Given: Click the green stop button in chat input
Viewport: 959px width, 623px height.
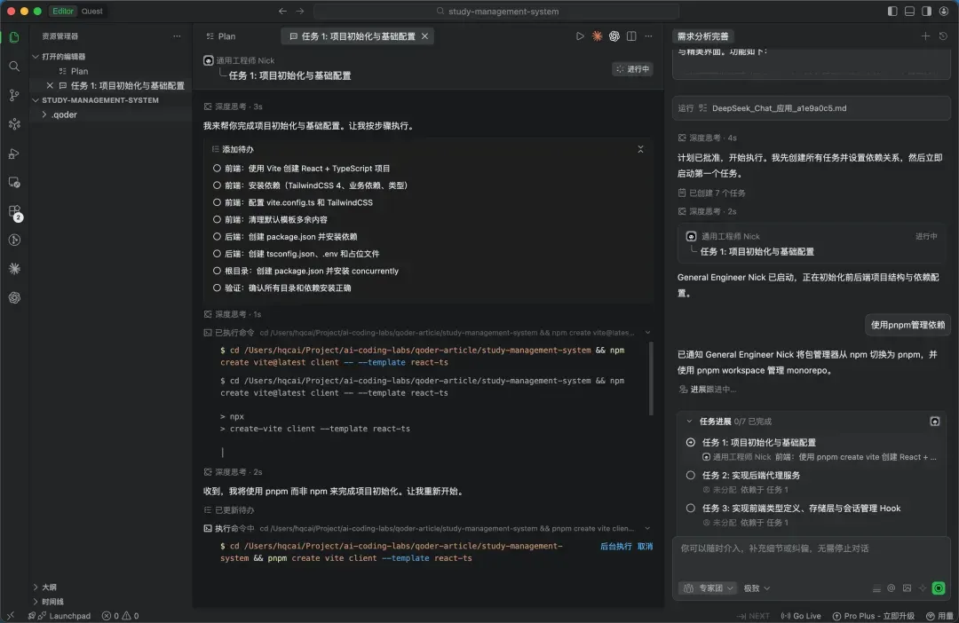Looking at the screenshot, I should click(x=939, y=588).
